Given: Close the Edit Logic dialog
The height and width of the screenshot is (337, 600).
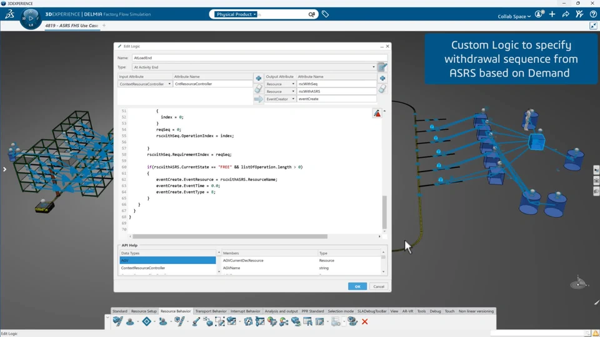Looking at the screenshot, I should (x=387, y=46).
